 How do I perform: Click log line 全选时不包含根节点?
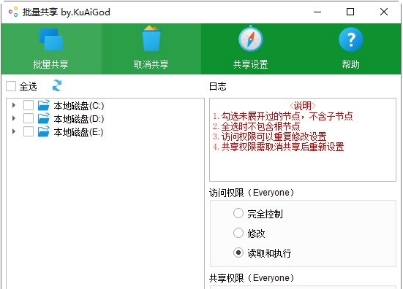tap(256, 126)
